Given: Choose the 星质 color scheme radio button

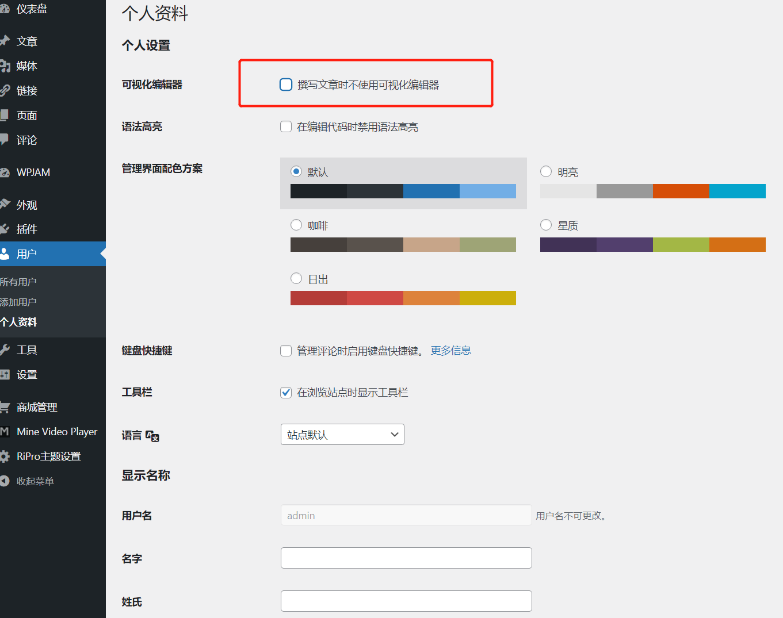Looking at the screenshot, I should coord(546,225).
